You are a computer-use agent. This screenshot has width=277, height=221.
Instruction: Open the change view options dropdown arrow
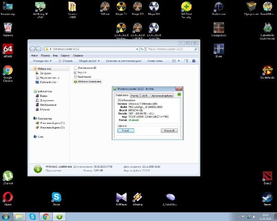pos(179,61)
